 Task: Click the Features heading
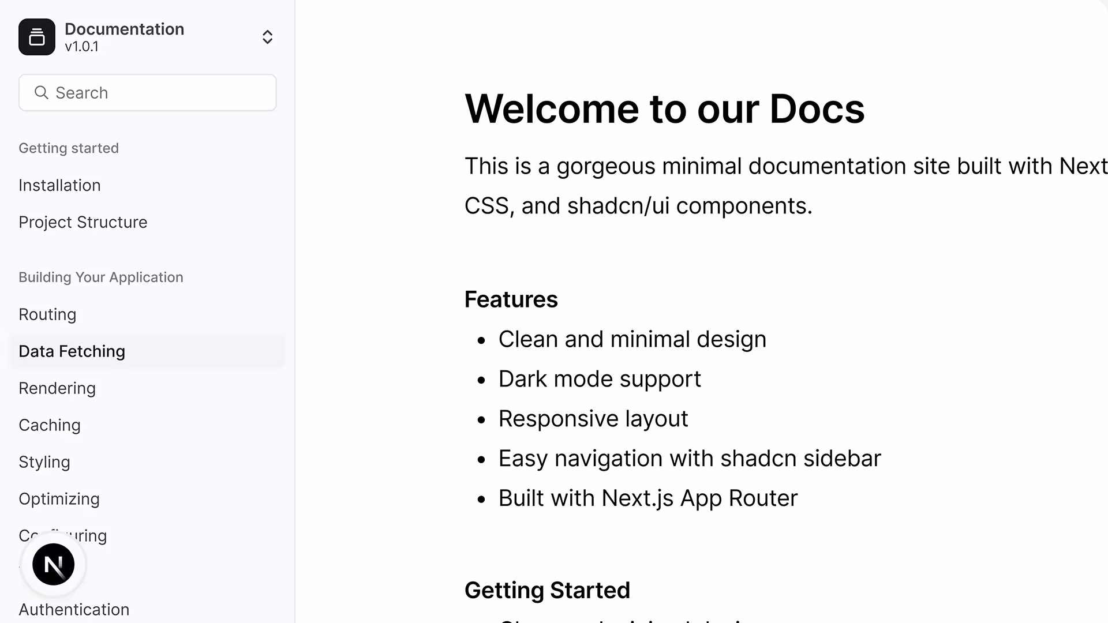[511, 299]
